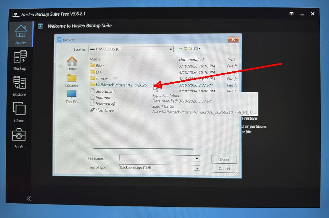The height and width of the screenshot is (218, 329).
Task: Create a new folder via toolbar icon
Action: pyautogui.click(x=190, y=49)
